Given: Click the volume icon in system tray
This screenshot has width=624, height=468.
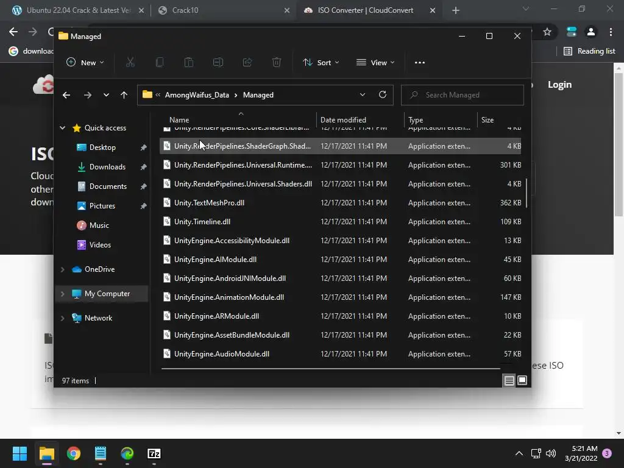Looking at the screenshot, I should [x=551, y=453].
